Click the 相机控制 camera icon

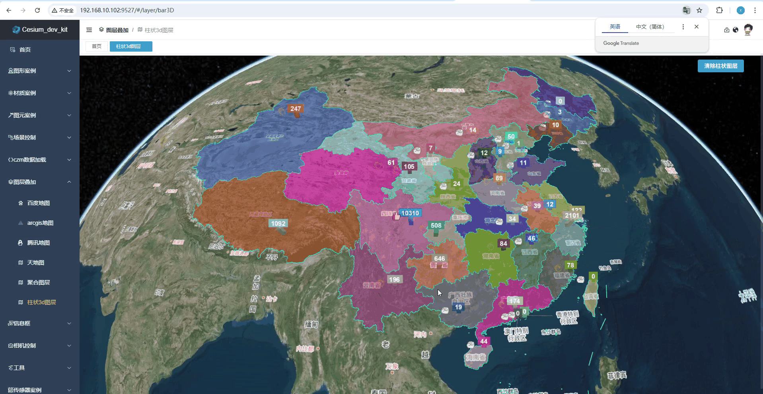pos(11,346)
